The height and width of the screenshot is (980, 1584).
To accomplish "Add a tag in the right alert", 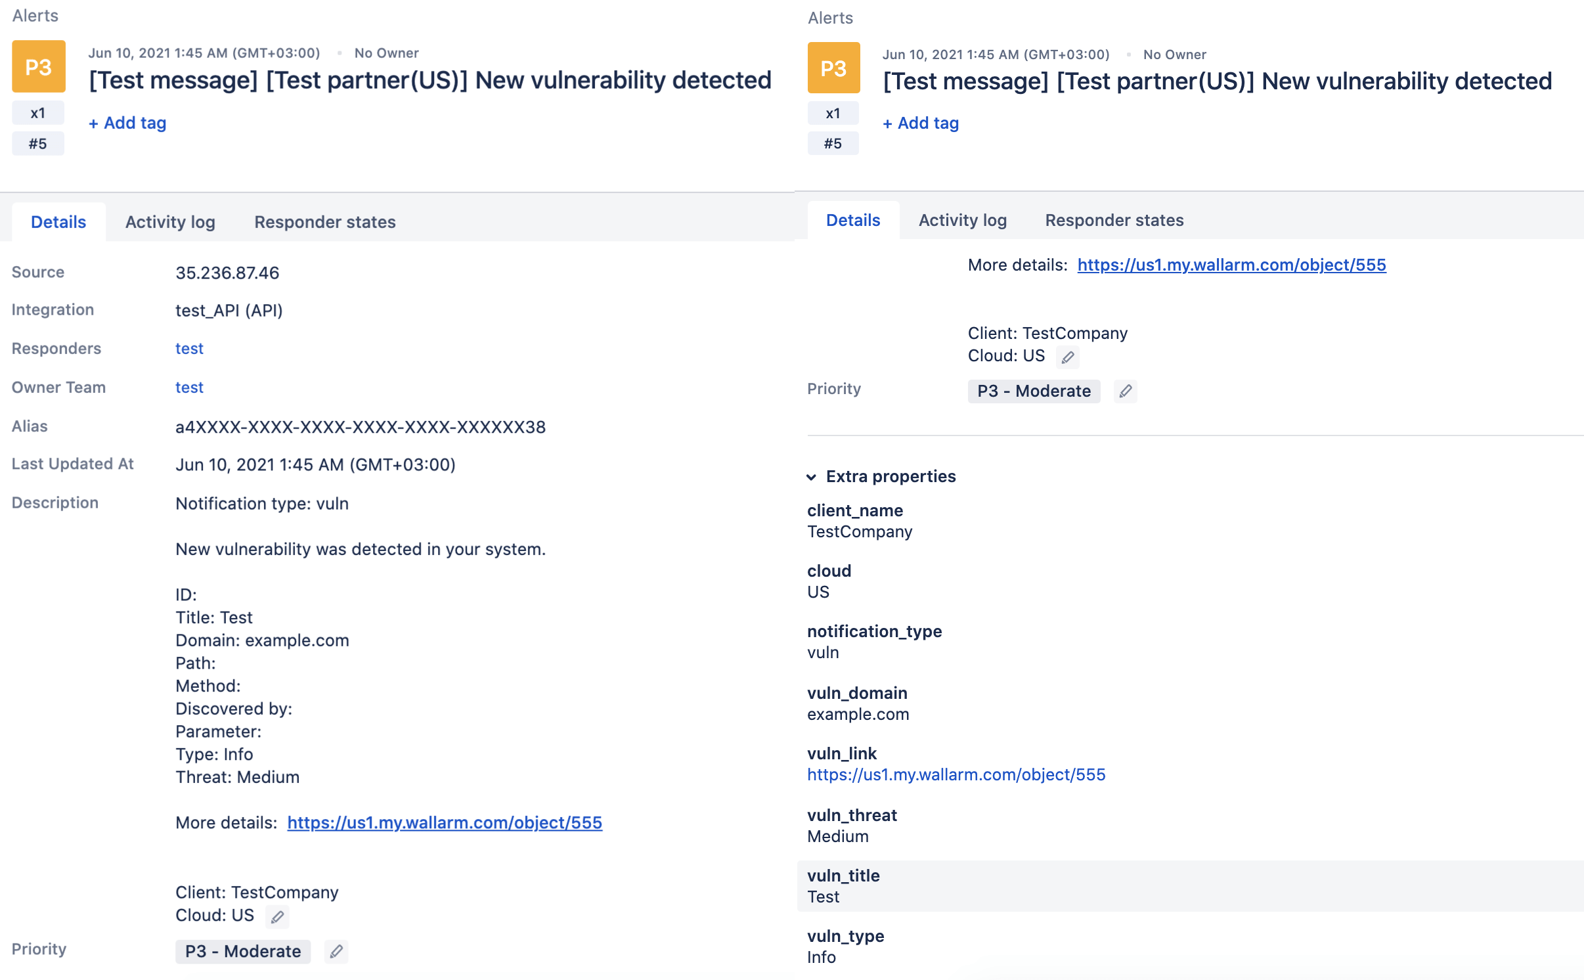I will click(921, 123).
